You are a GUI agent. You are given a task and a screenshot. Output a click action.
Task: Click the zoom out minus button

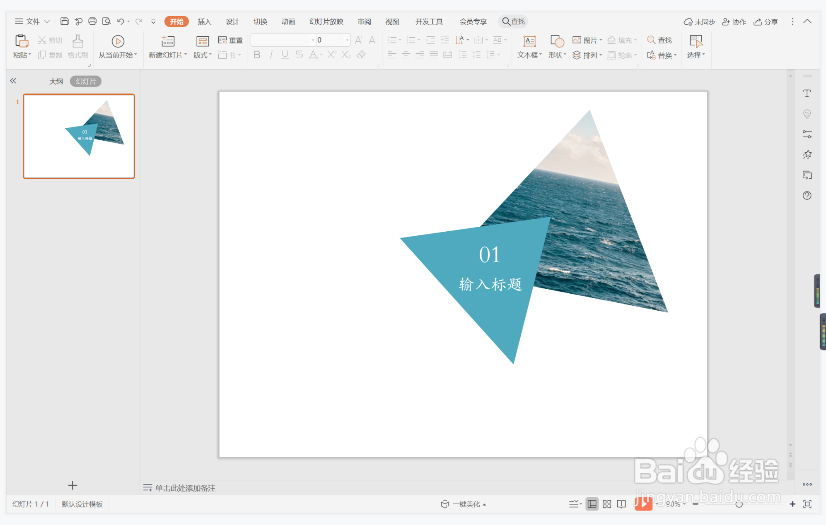(x=696, y=504)
